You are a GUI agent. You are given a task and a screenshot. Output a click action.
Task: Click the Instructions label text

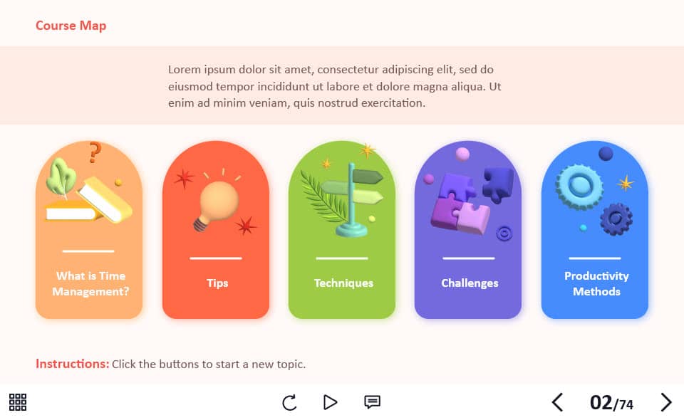point(73,364)
